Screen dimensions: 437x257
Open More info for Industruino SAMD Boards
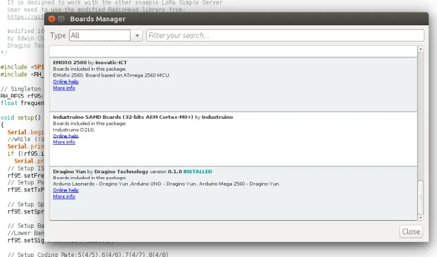coord(64,142)
